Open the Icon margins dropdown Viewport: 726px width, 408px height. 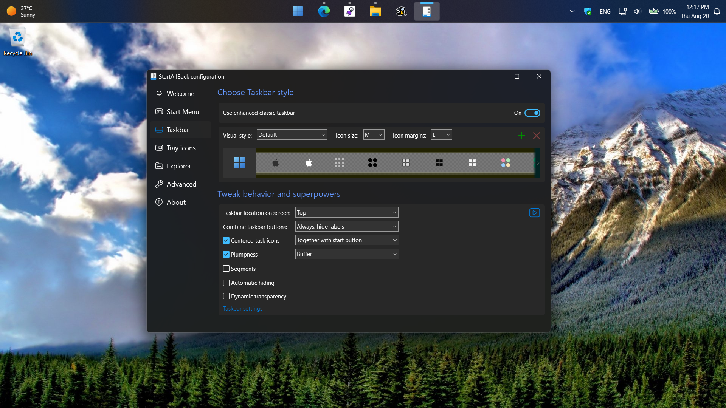click(x=442, y=135)
